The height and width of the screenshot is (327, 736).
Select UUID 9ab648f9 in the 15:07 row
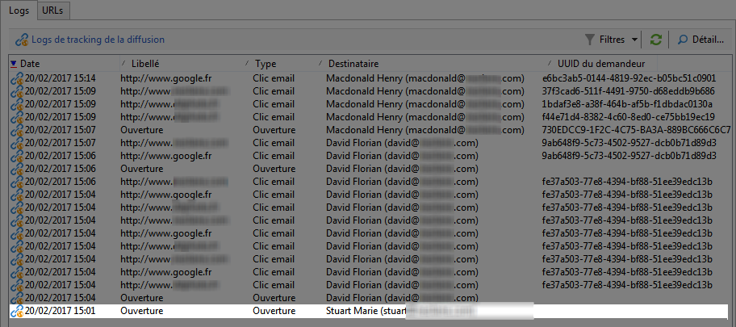click(x=629, y=143)
